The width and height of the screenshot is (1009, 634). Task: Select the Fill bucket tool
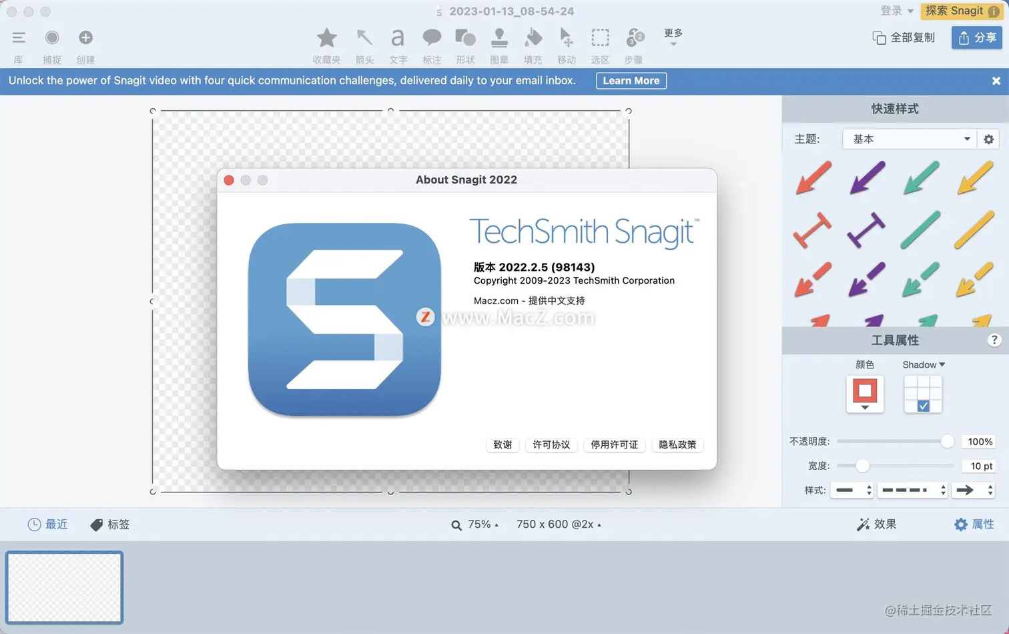pos(533,38)
